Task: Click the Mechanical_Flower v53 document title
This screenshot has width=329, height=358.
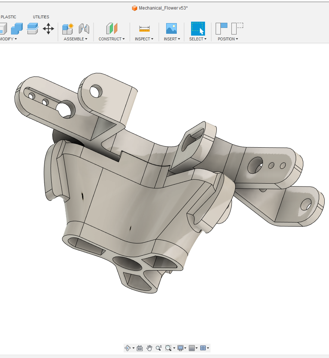Action: pyautogui.click(x=163, y=8)
